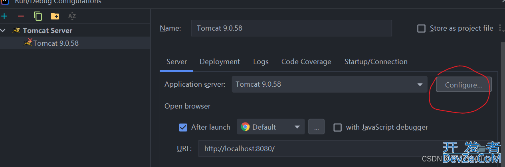The width and height of the screenshot is (505, 167).
Task: Enable Store as project file
Action: click(x=421, y=29)
